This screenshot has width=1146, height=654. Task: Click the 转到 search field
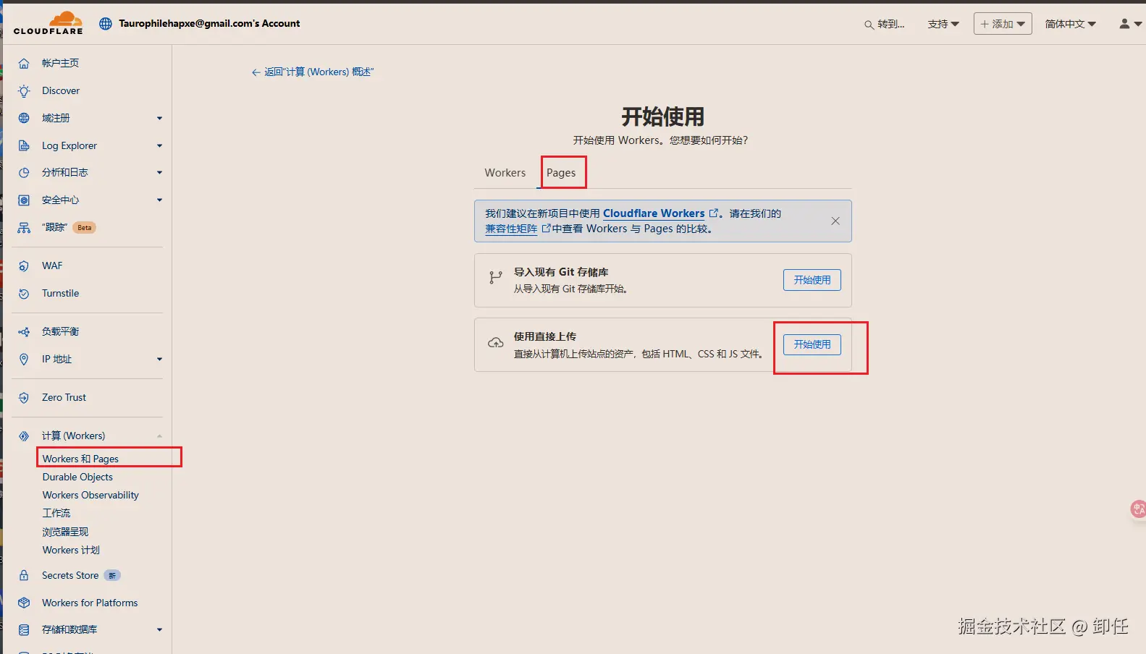(x=885, y=25)
